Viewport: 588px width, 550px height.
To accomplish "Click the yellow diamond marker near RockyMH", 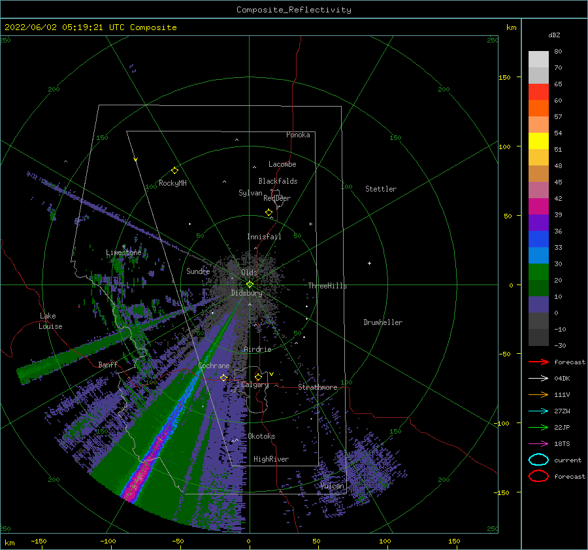I will [x=174, y=171].
